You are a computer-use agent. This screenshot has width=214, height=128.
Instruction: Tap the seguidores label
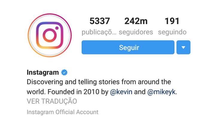click(x=136, y=32)
